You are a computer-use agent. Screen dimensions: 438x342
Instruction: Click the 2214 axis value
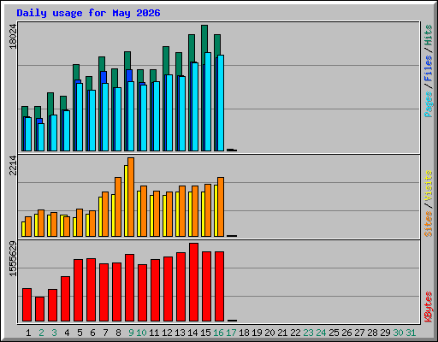pos(13,165)
